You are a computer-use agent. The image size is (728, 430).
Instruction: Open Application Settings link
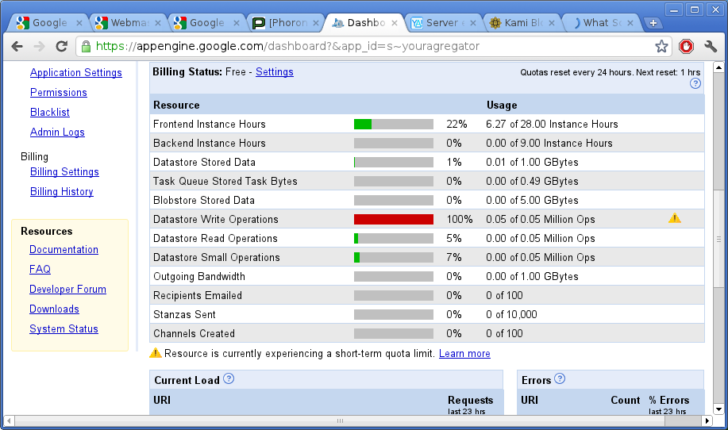(76, 73)
